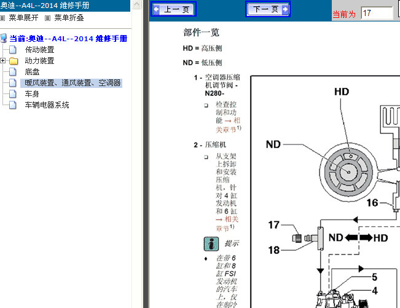Screen dimensions: 400x308
Task: Click the item 2 压缩机 entry
Action: 215,144
